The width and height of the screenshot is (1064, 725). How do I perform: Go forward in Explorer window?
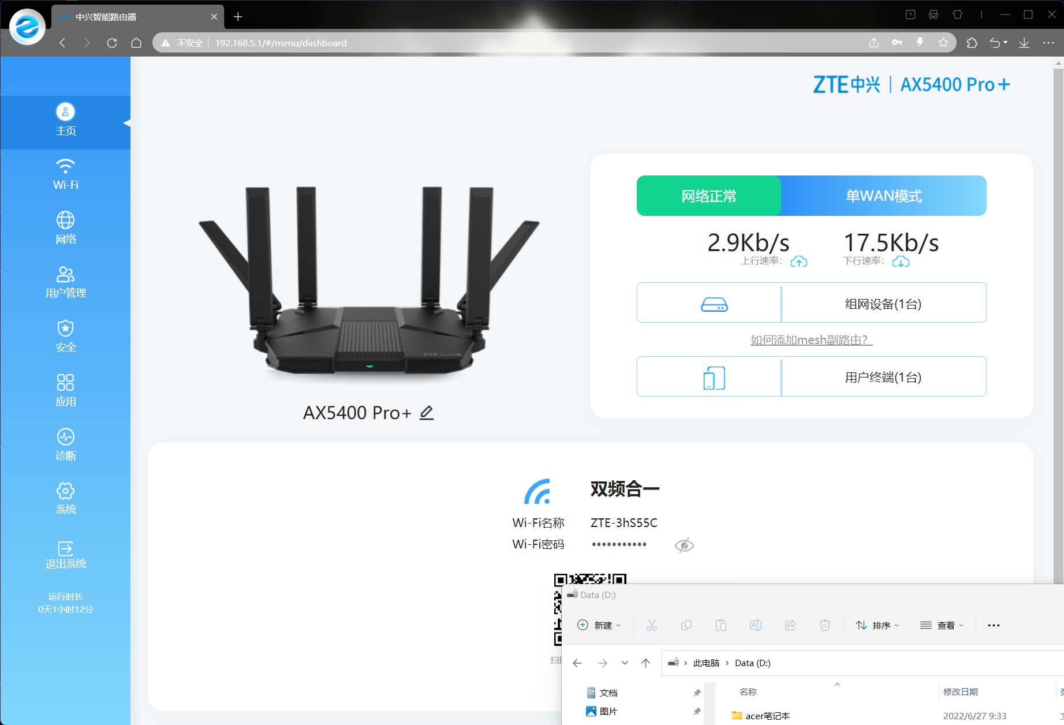pyautogui.click(x=603, y=663)
